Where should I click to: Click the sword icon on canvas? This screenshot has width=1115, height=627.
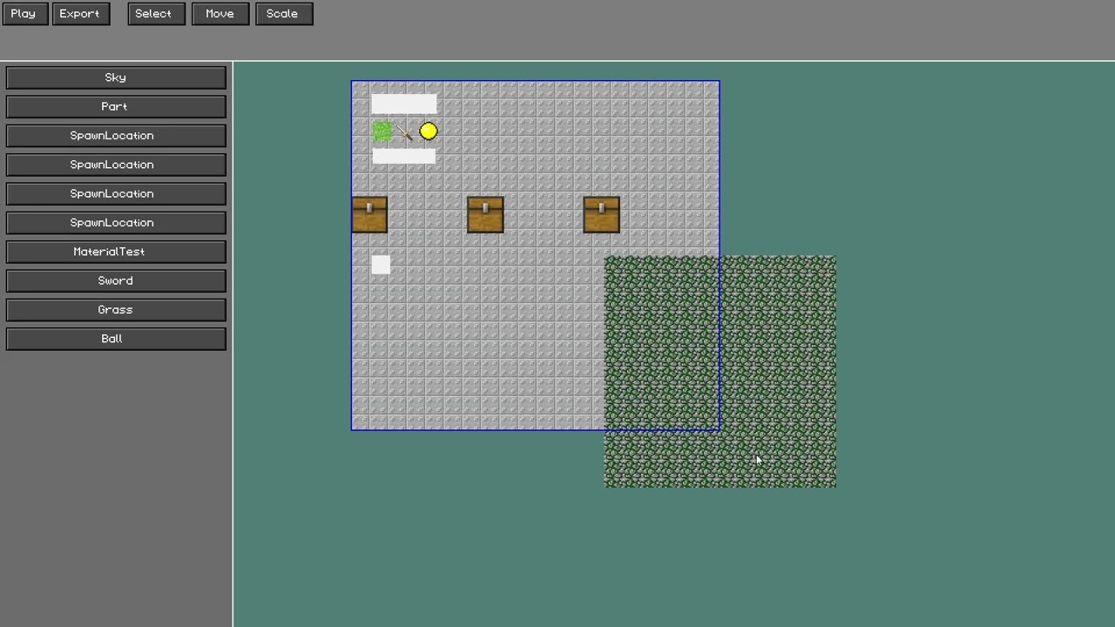404,132
